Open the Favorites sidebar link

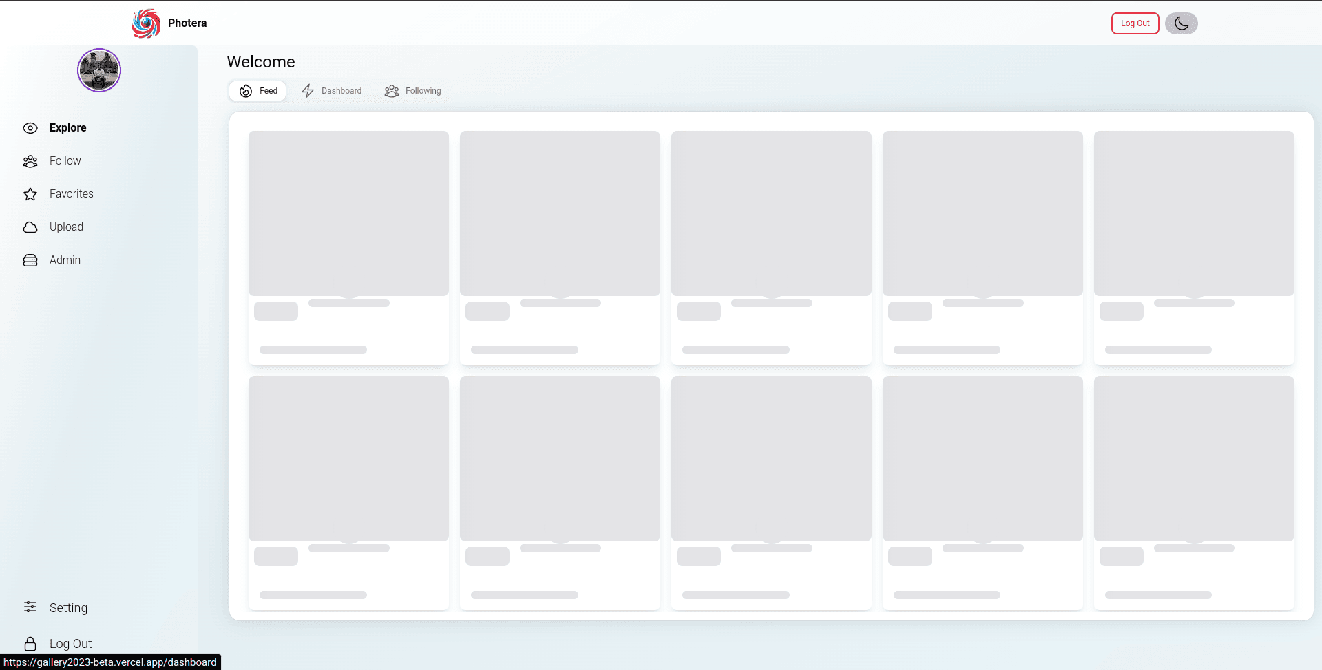(72, 194)
